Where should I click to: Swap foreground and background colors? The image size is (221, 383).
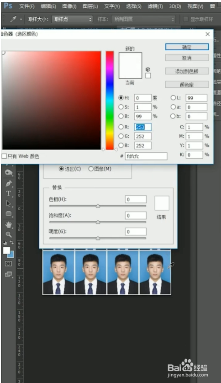click(x=11, y=242)
